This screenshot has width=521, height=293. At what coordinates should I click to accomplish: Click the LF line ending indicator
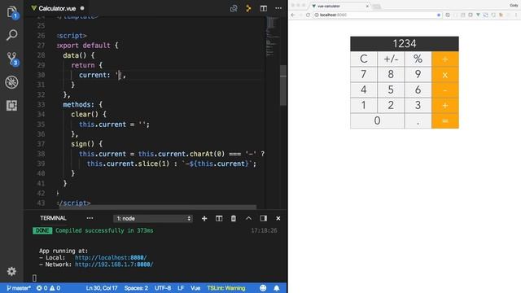pyautogui.click(x=181, y=288)
